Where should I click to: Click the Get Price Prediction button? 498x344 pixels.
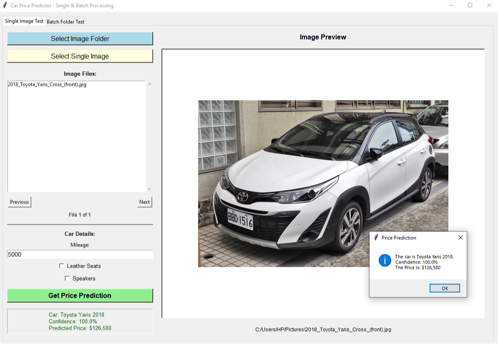point(80,296)
